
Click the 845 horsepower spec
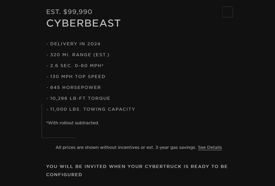click(74, 88)
